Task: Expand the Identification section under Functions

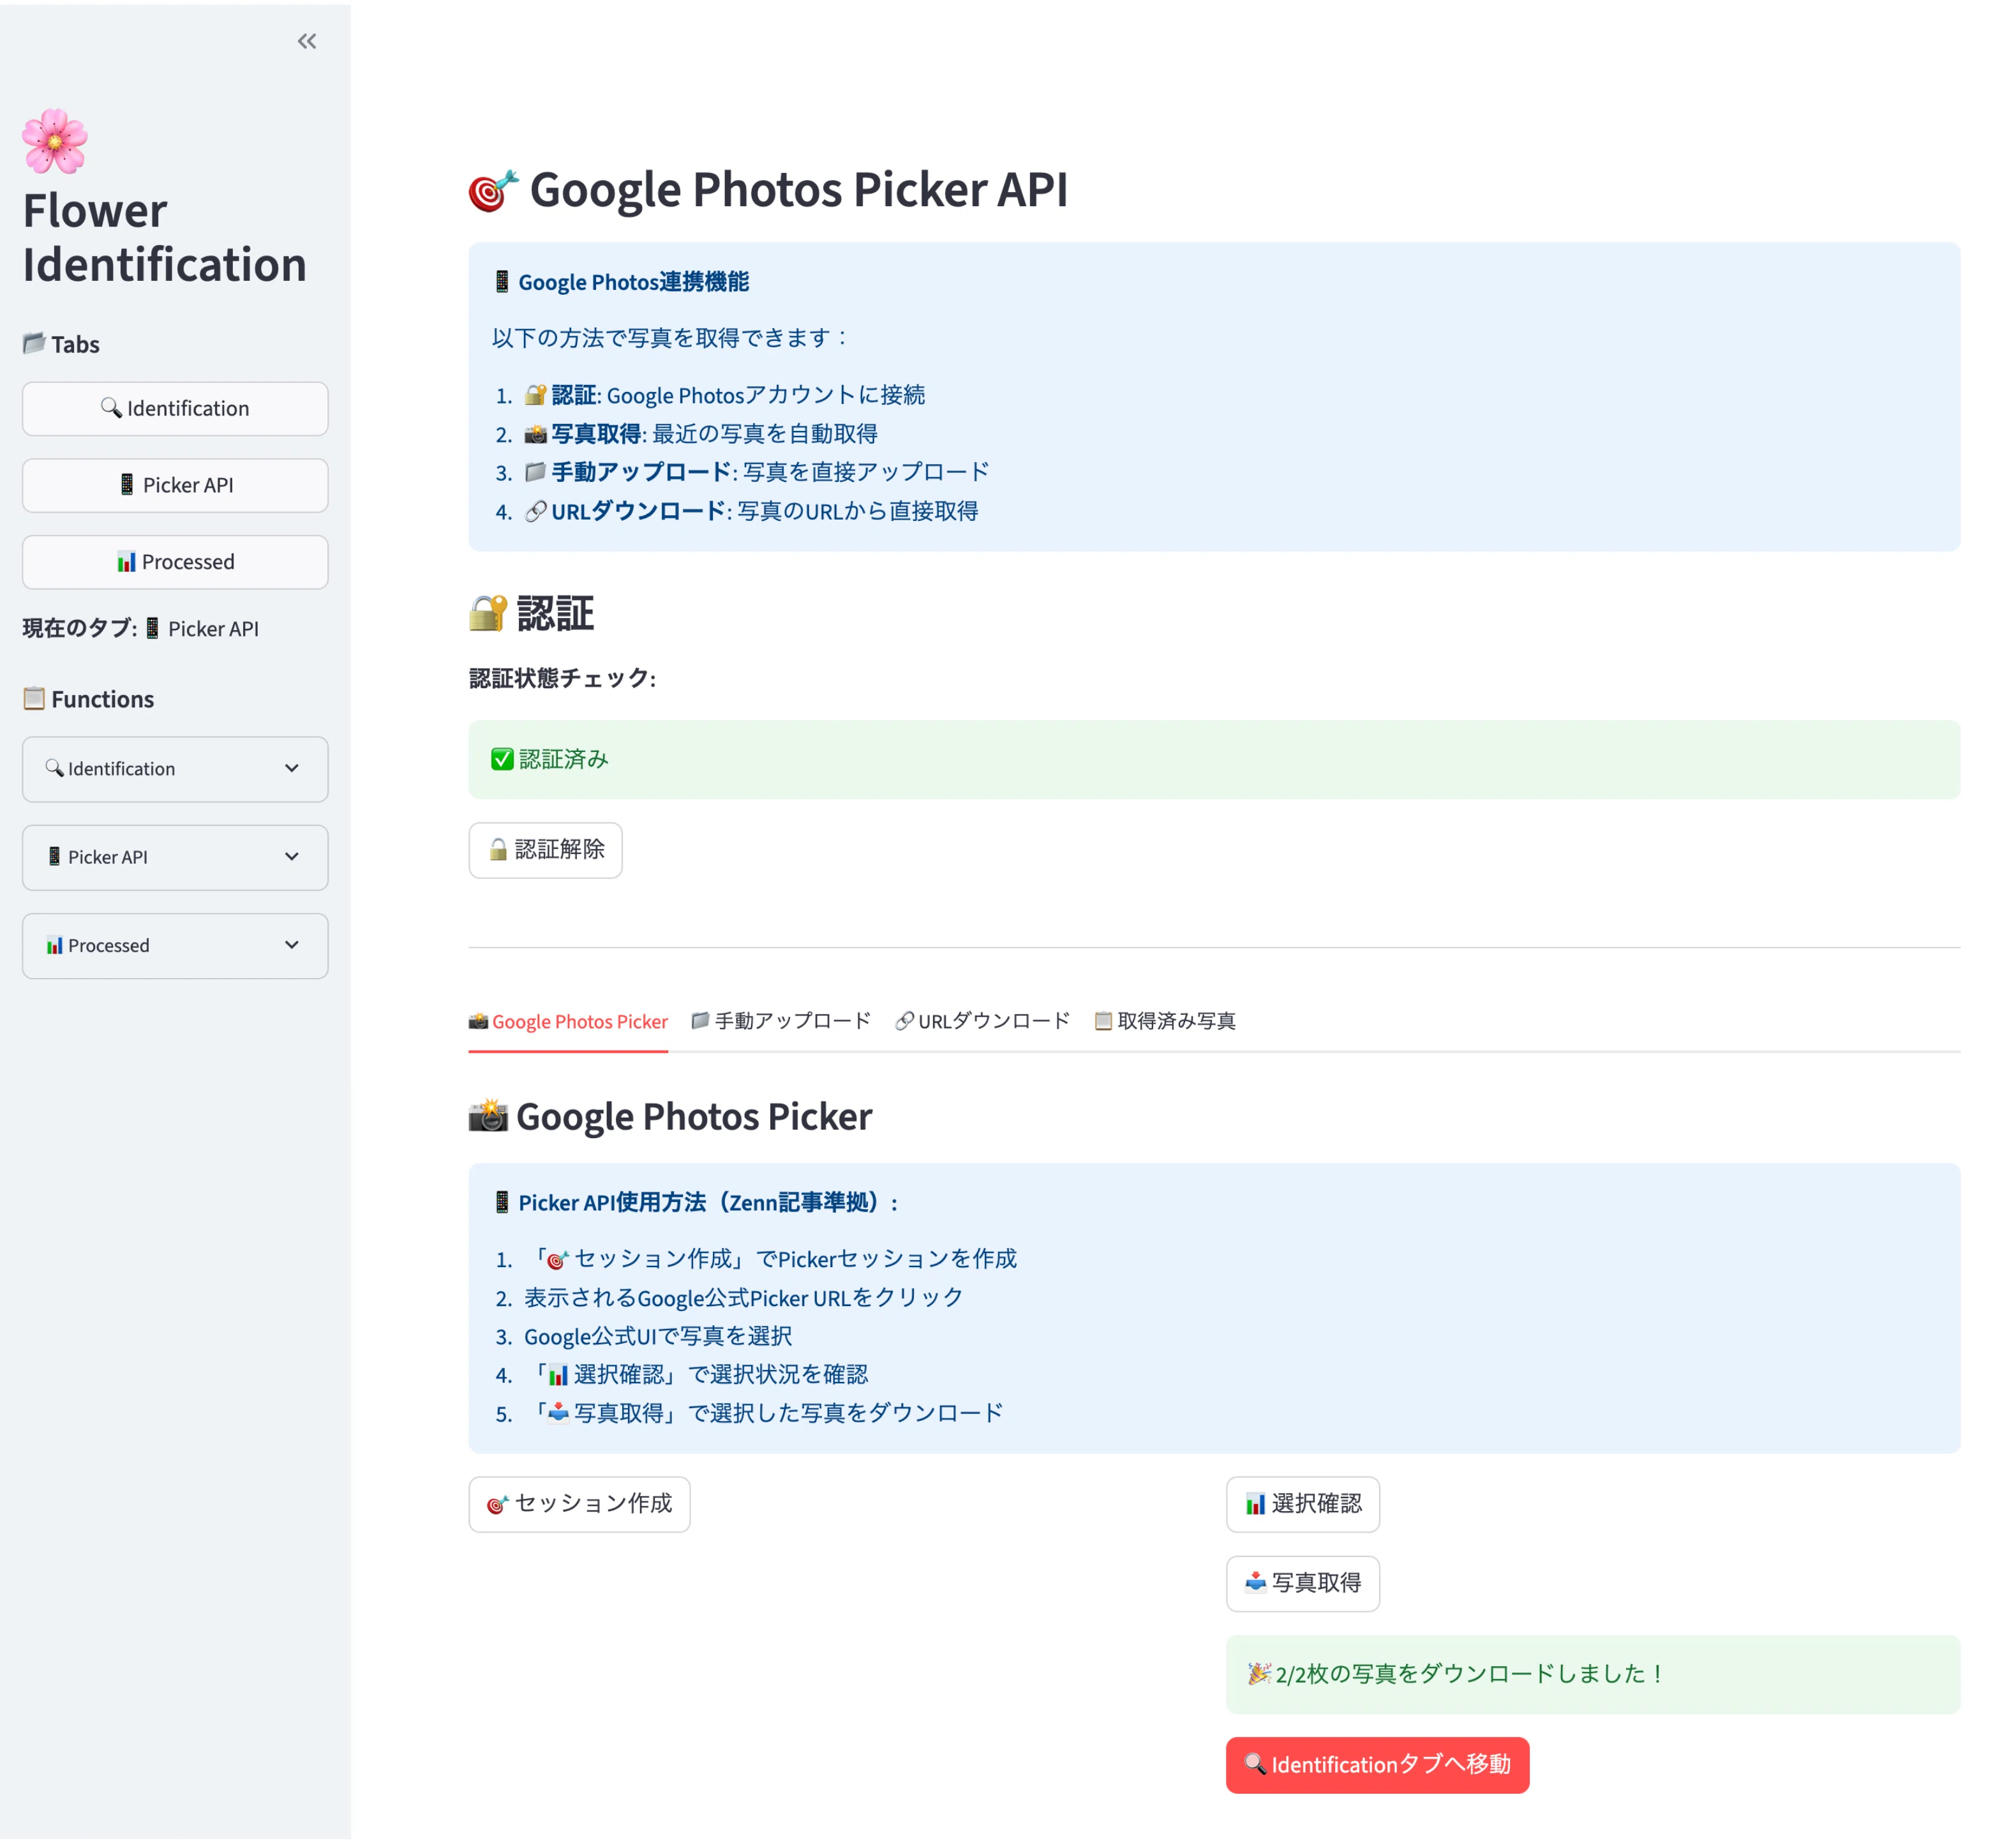Action: [x=175, y=769]
